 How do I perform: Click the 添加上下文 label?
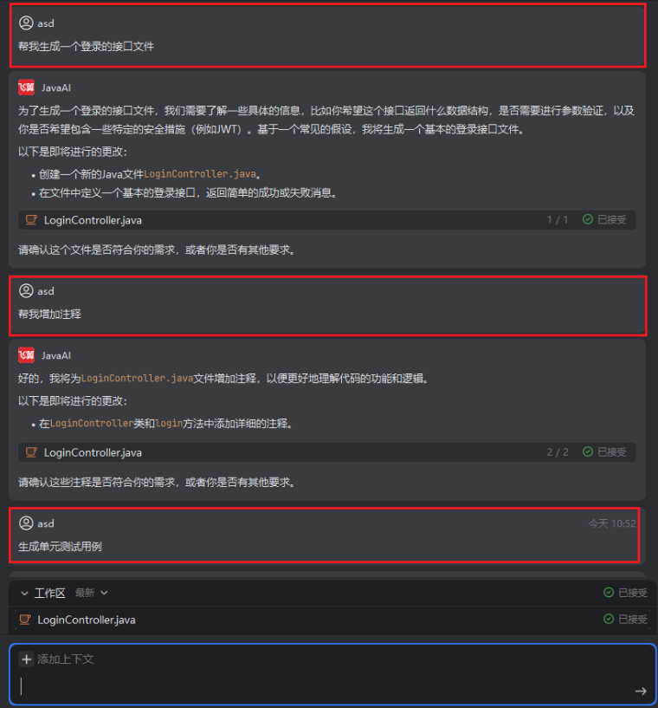(x=66, y=659)
